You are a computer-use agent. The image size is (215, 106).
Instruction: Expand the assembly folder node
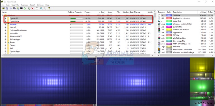click(x=5, y=33)
